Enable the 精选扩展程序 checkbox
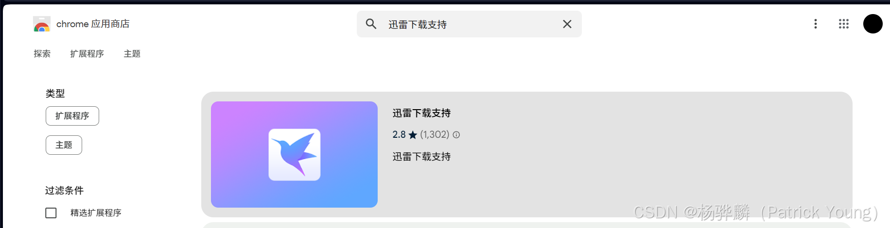The image size is (890, 228). coord(51,213)
